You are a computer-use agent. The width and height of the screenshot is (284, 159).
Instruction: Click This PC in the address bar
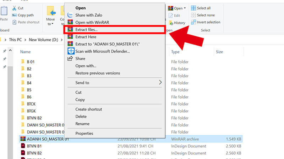(17, 40)
